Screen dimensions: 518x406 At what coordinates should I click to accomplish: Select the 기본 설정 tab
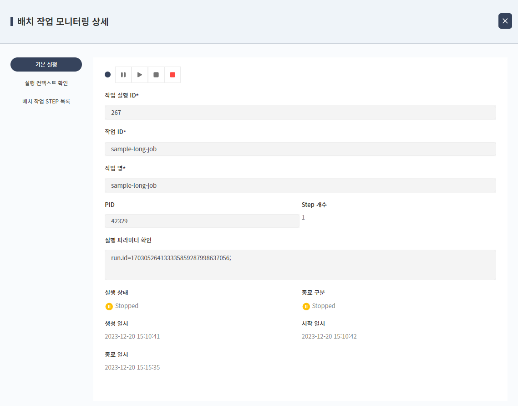point(46,65)
